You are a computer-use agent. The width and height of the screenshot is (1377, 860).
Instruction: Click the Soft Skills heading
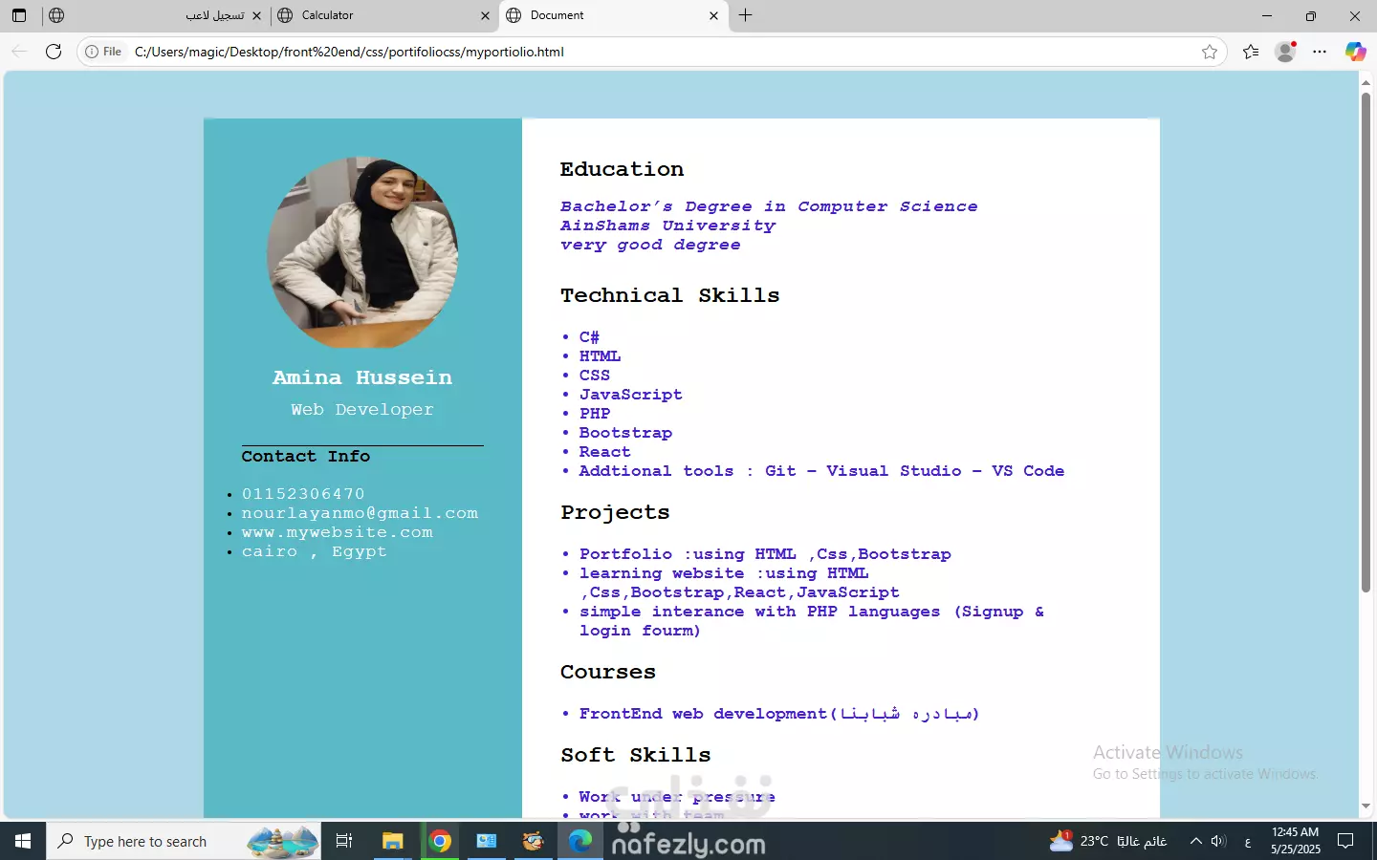click(x=636, y=755)
